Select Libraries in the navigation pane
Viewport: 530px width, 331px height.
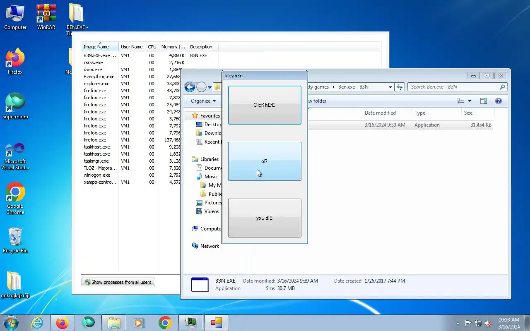pyautogui.click(x=209, y=159)
